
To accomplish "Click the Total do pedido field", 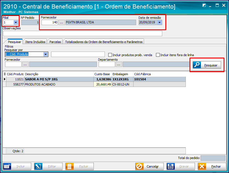I will point(213,158).
